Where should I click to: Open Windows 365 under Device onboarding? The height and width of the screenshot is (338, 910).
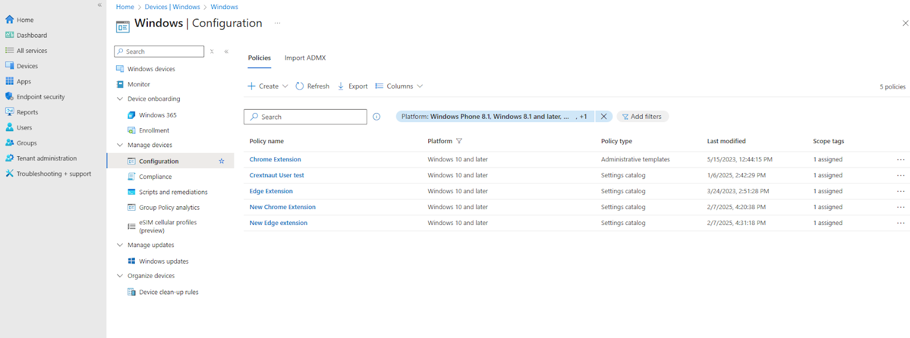158,115
